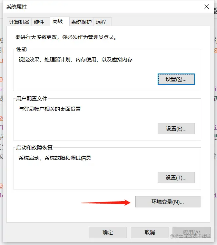Open 环境变量(N)... dialog
The width and height of the screenshot is (217, 245).
click(168, 202)
